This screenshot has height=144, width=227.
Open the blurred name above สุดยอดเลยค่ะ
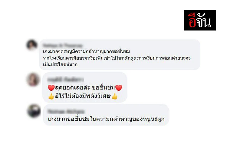coord(66,80)
